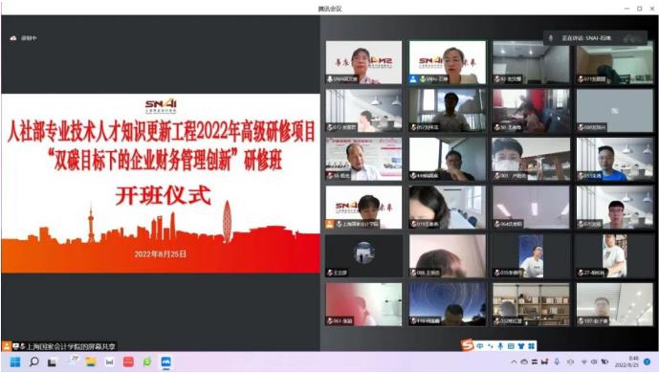Screen dimensions: 659x373
Task: Open the red app icon in taskbar
Action: click(x=128, y=362)
